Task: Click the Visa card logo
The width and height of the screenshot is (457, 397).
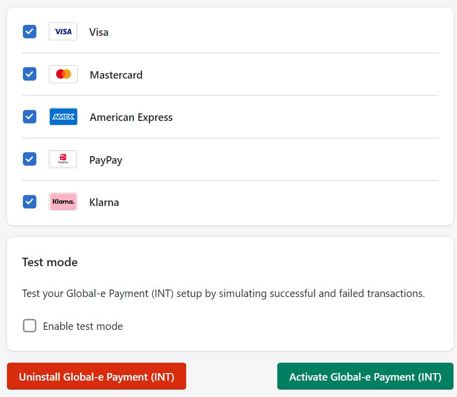Action: point(63,31)
